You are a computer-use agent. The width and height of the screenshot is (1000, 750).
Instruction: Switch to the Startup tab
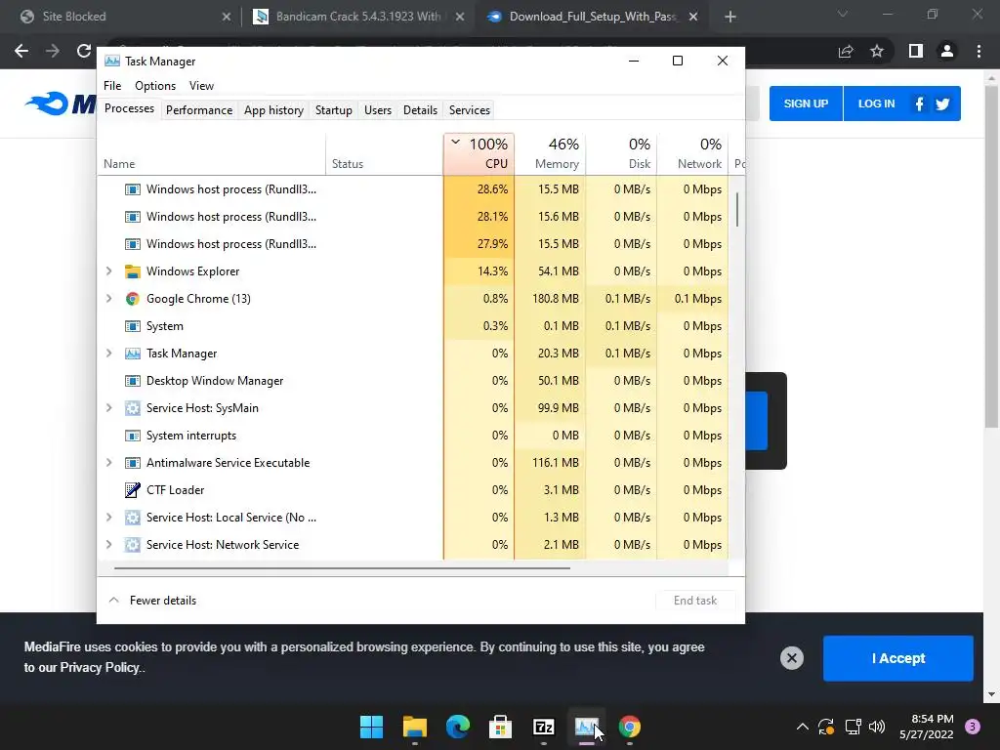(334, 110)
